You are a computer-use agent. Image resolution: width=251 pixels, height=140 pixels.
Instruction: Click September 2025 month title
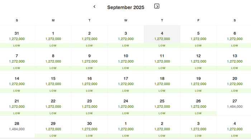coord(126,7)
